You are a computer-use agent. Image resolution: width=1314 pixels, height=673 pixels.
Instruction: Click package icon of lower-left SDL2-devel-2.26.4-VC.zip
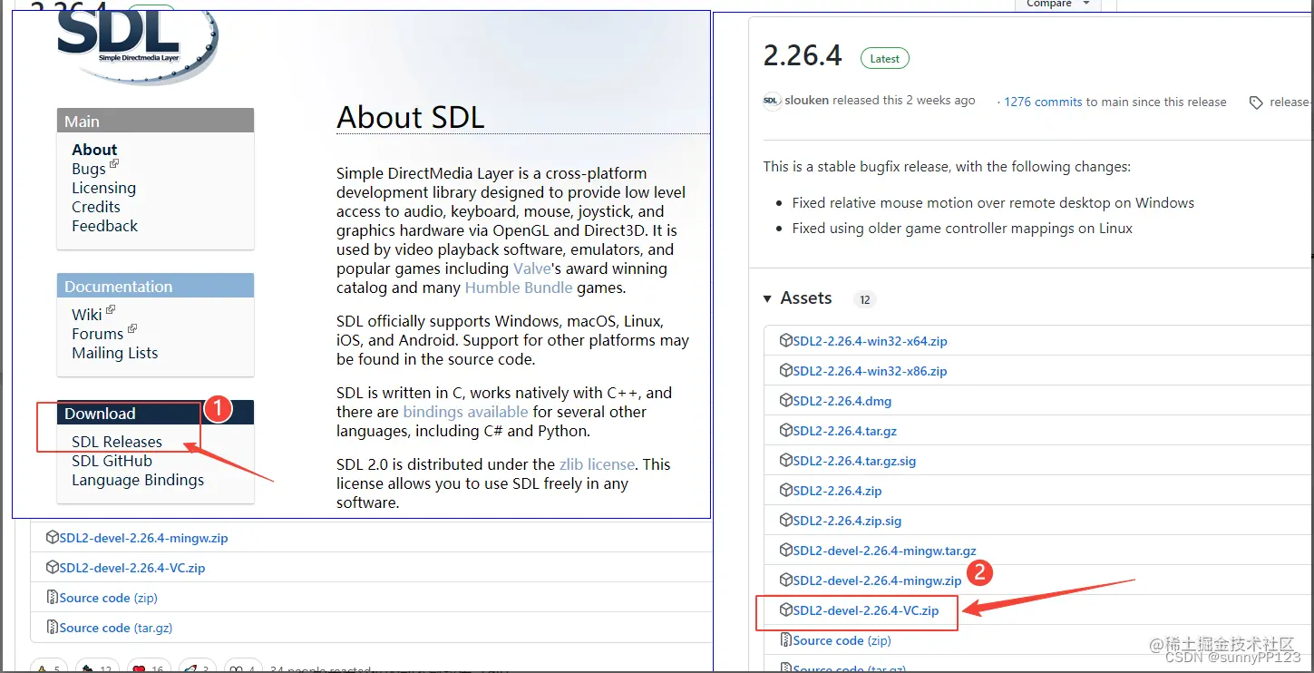(x=53, y=568)
